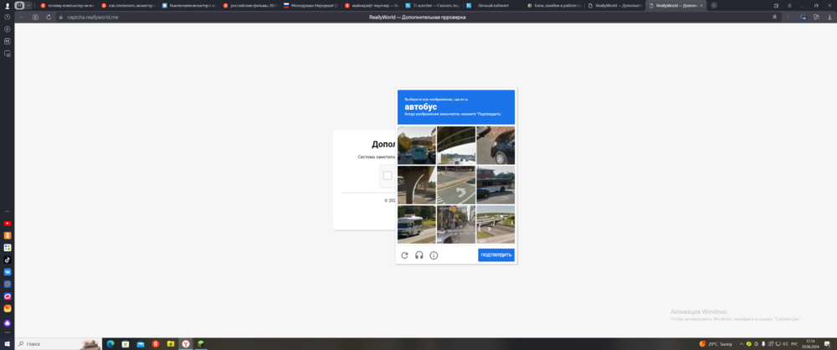Show captcha help info icon
The width and height of the screenshot is (837, 350).
(434, 255)
